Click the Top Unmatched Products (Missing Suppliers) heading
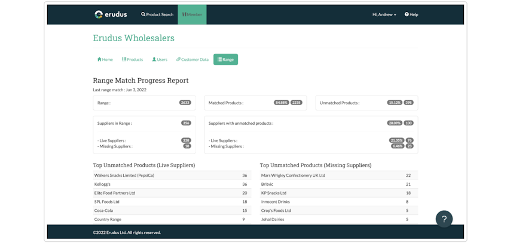 pyautogui.click(x=316, y=165)
